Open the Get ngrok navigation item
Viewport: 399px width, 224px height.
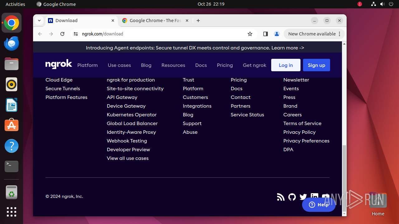[x=255, y=65]
